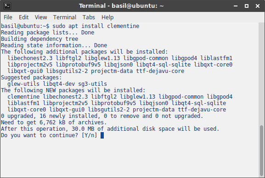Open the View menu
Screen dimensions: 265x178
coord(41,17)
